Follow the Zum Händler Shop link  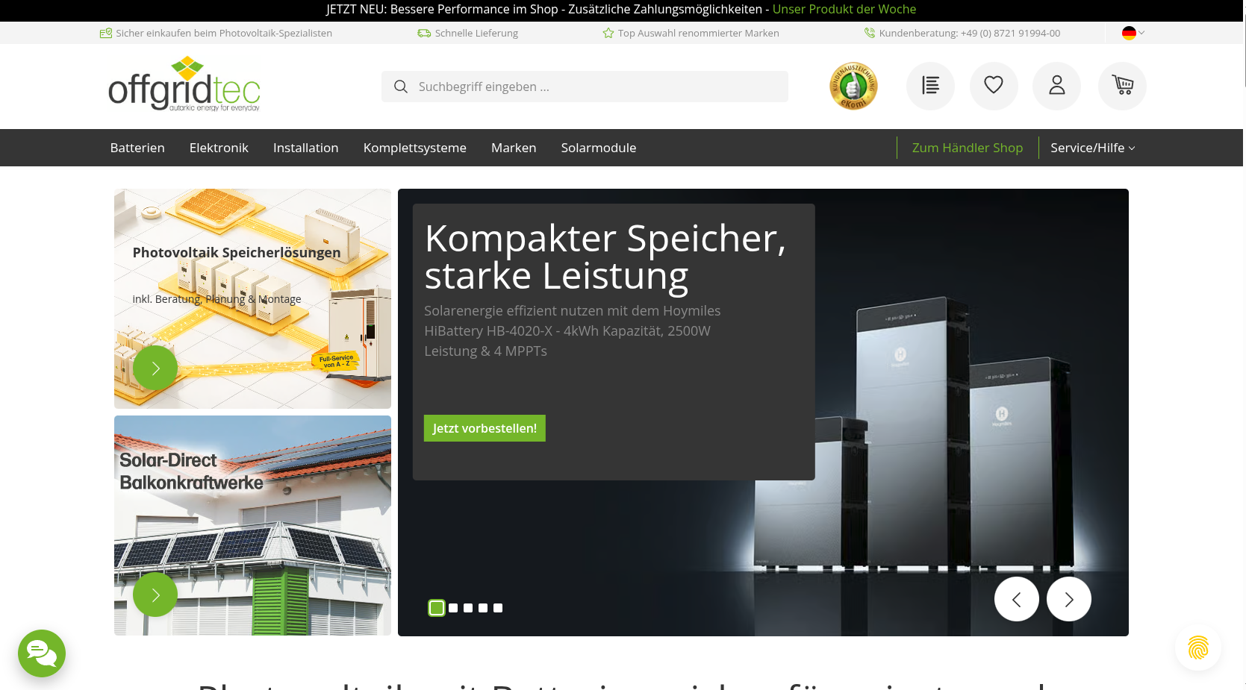coord(968,148)
